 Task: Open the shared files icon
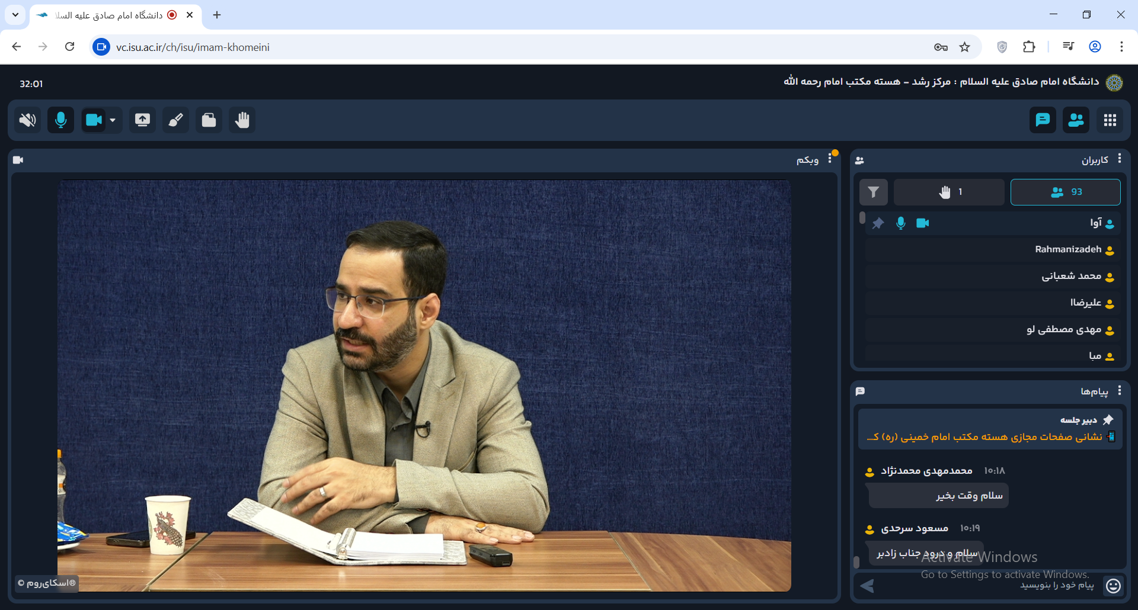[x=209, y=120]
